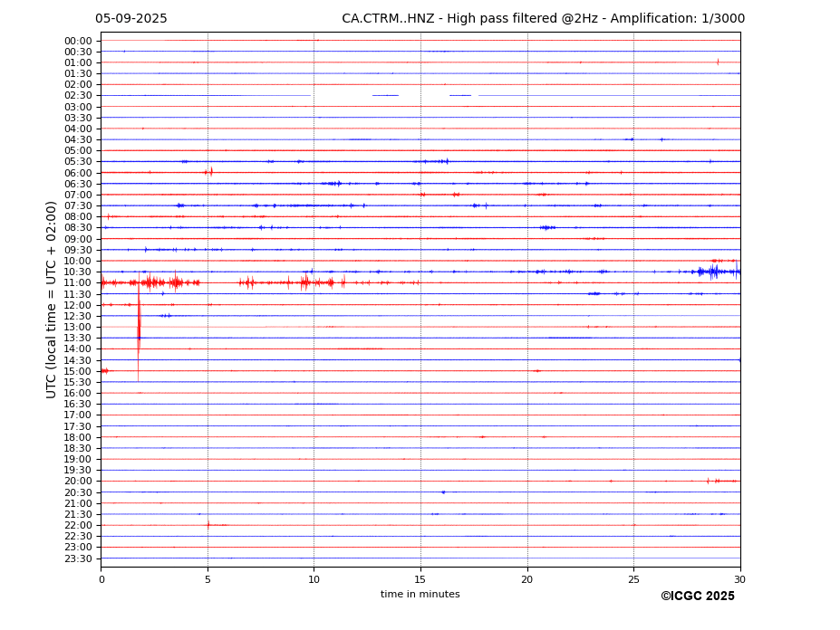Select the 06:30 time row label

(x=78, y=184)
